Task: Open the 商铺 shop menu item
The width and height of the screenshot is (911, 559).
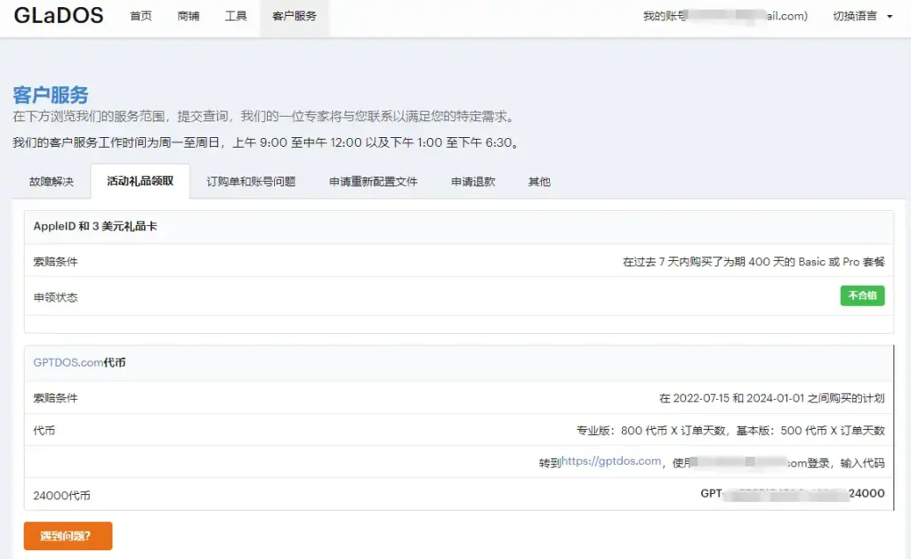Action: [x=189, y=16]
